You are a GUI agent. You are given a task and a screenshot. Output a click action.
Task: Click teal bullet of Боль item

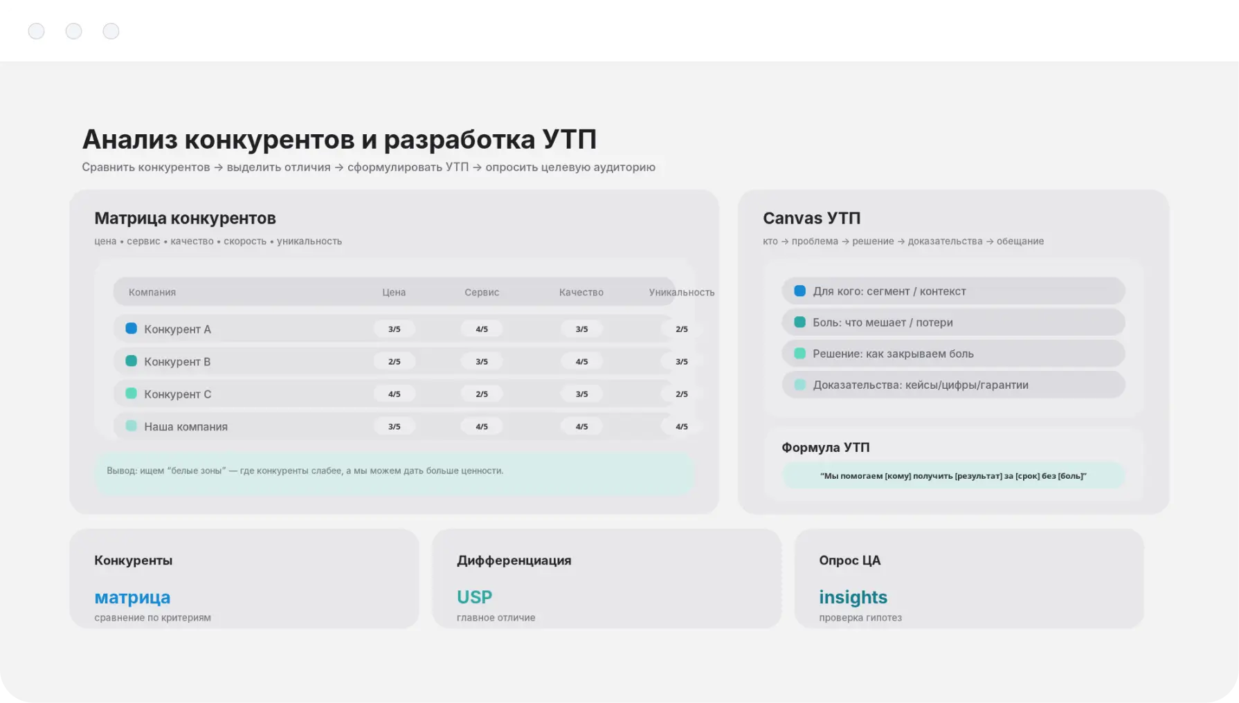point(799,322)
